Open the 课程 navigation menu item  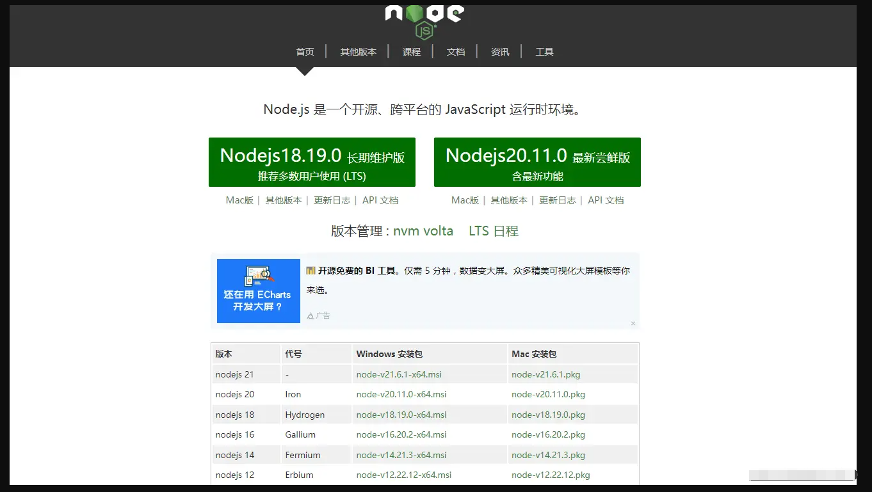pos(412,52)
